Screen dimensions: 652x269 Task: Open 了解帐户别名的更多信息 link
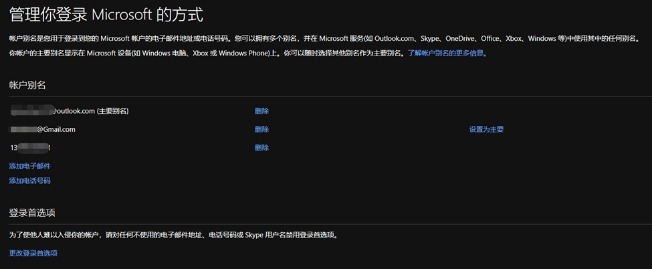click(x=447, y=54)
